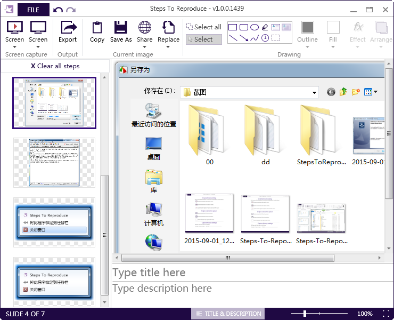Click the fx Effect icon

pyautogui.click(x=358, y=27)
